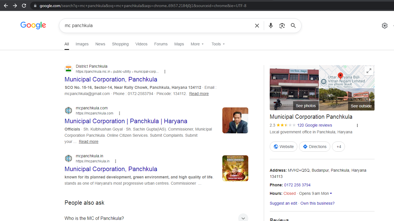Call the phone number 0172 258 3794
Screen dimensions: 394x221
[x=297, y=185]
